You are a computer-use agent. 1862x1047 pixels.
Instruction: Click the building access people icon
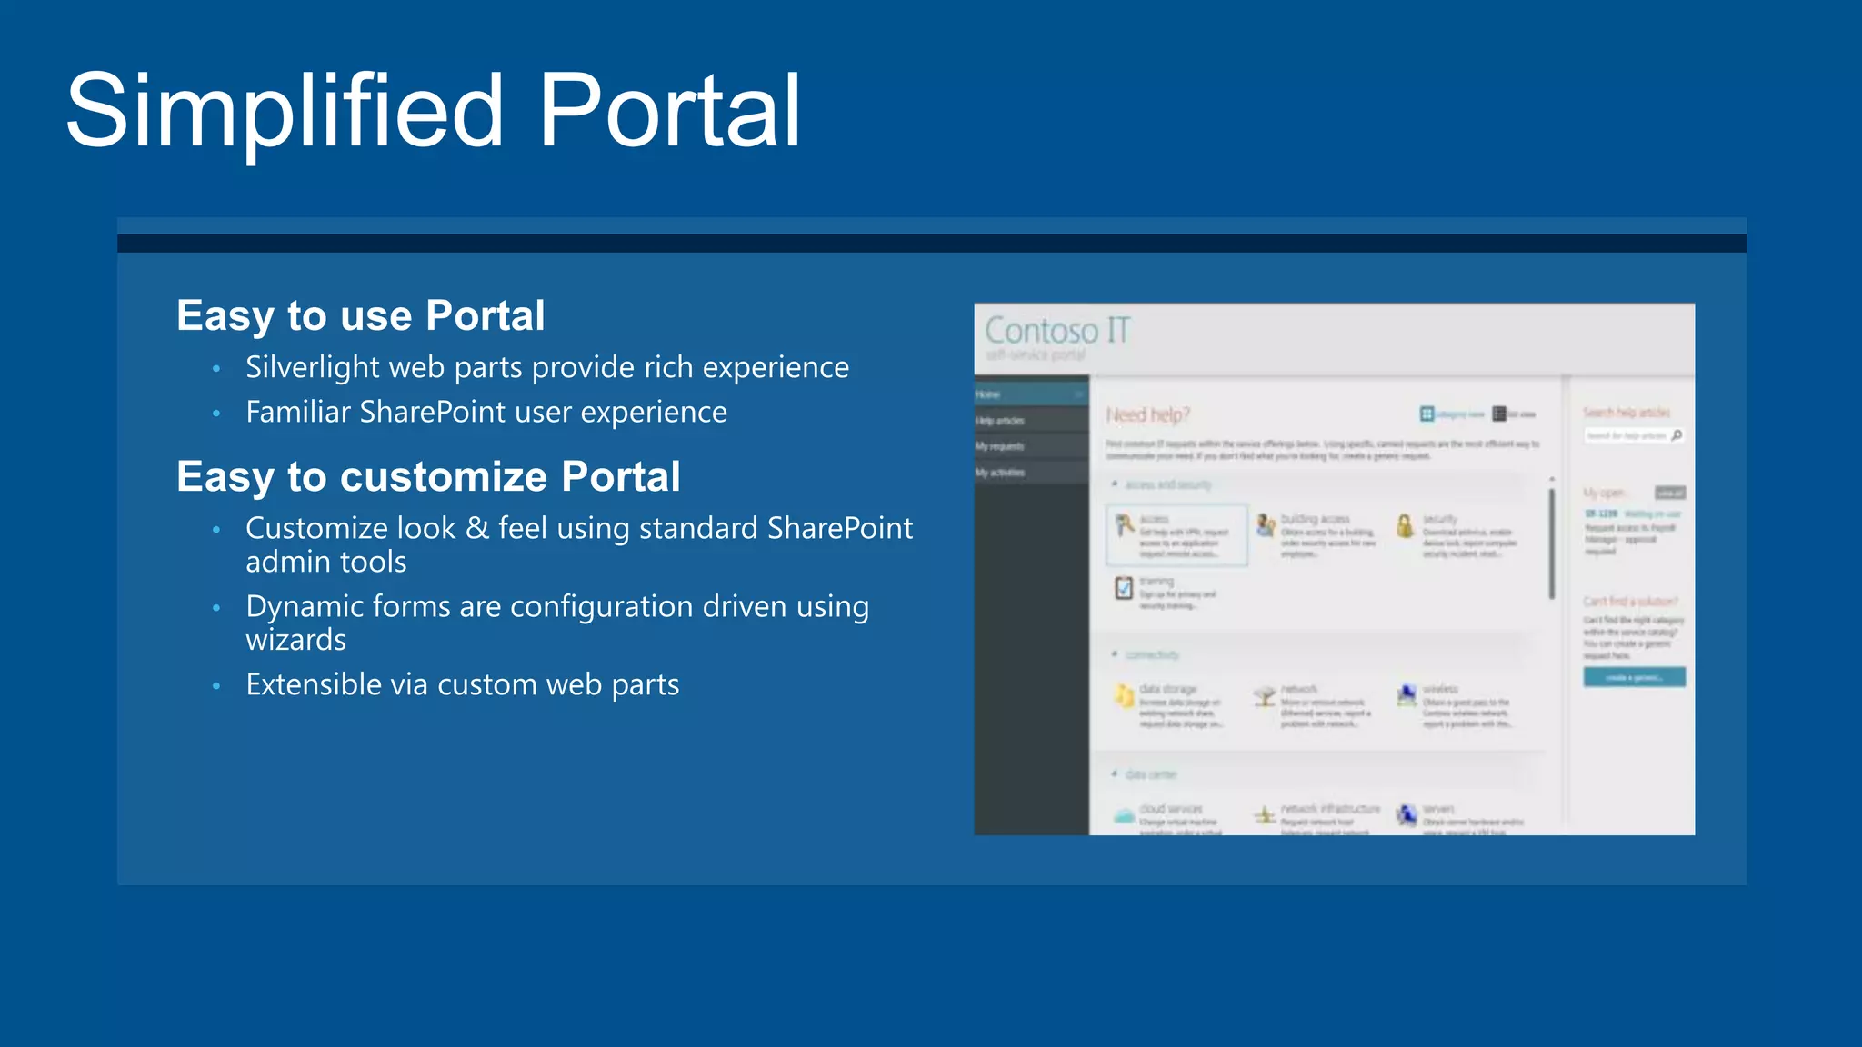pos(1266,524)
